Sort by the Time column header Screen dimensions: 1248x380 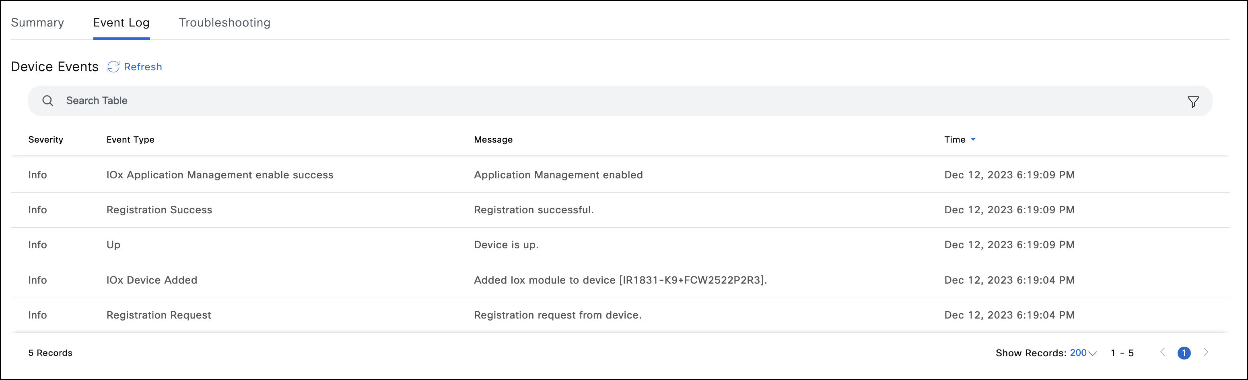point(954,140)
